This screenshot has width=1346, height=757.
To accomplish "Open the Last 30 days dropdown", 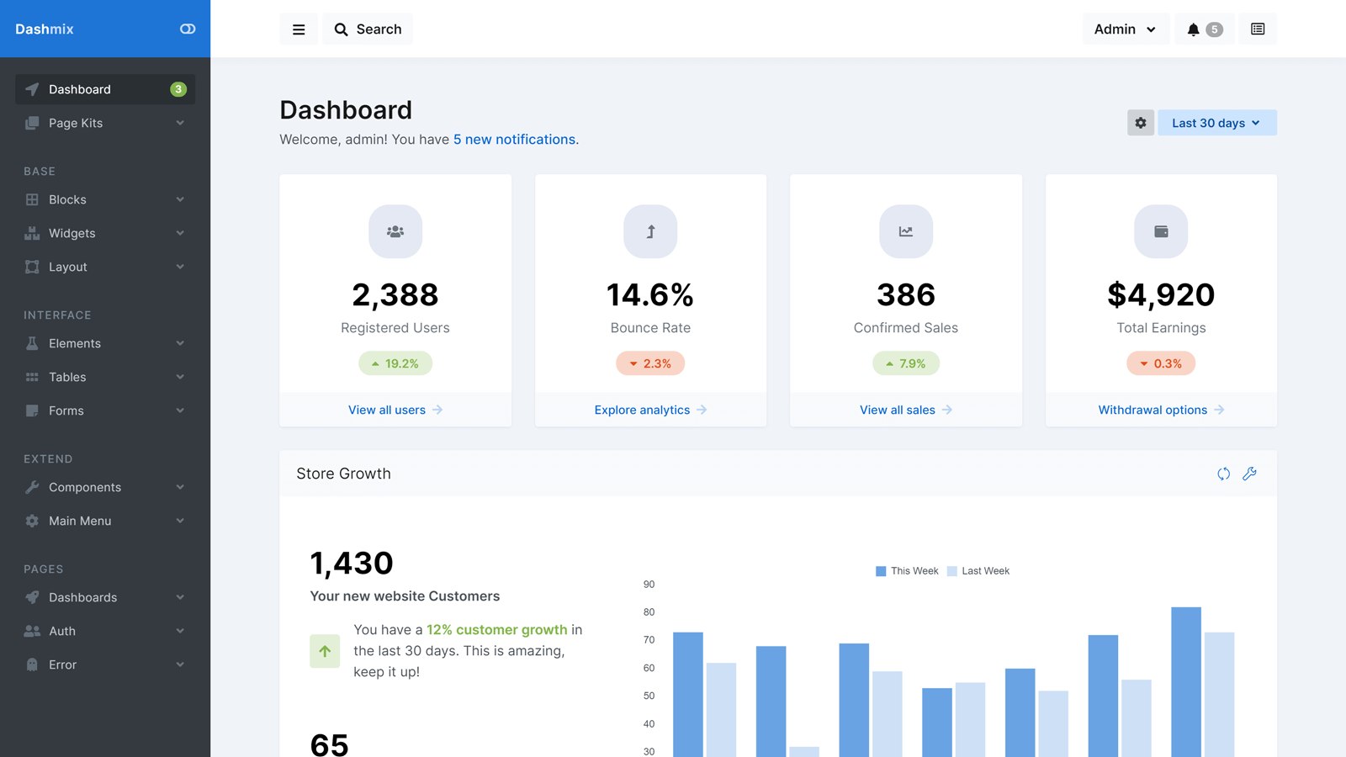I will click(1216, 123).
